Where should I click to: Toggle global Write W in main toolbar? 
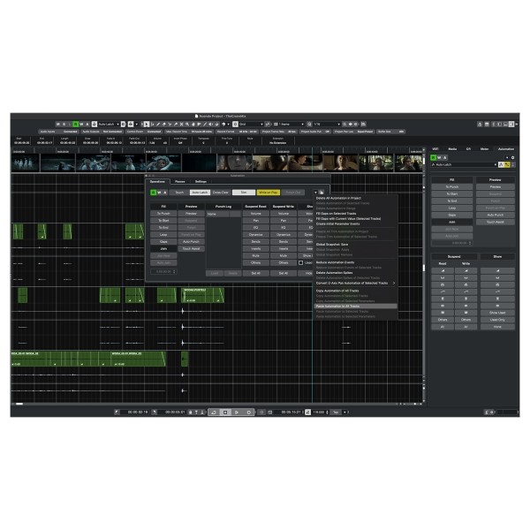81,125
